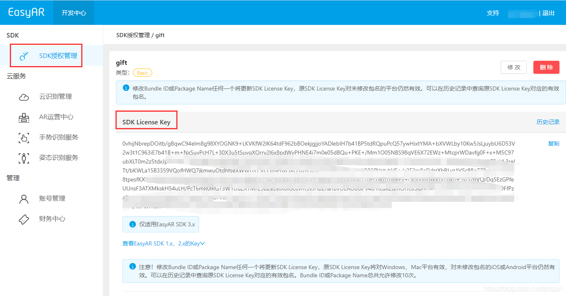The height and width of the screenshot is (296, 566).
Task: Click the gift project title
Action: pos(122,63)
